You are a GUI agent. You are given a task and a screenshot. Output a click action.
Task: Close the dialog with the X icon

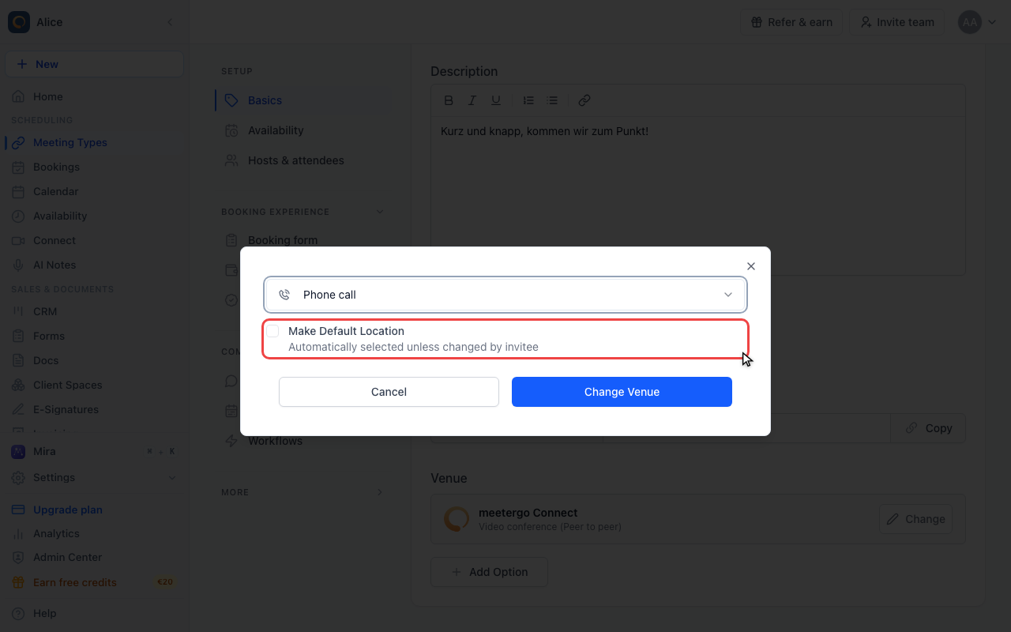[751, 266]
